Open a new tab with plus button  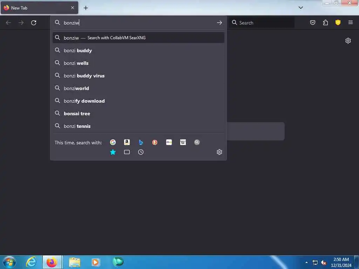coord(86,8)
